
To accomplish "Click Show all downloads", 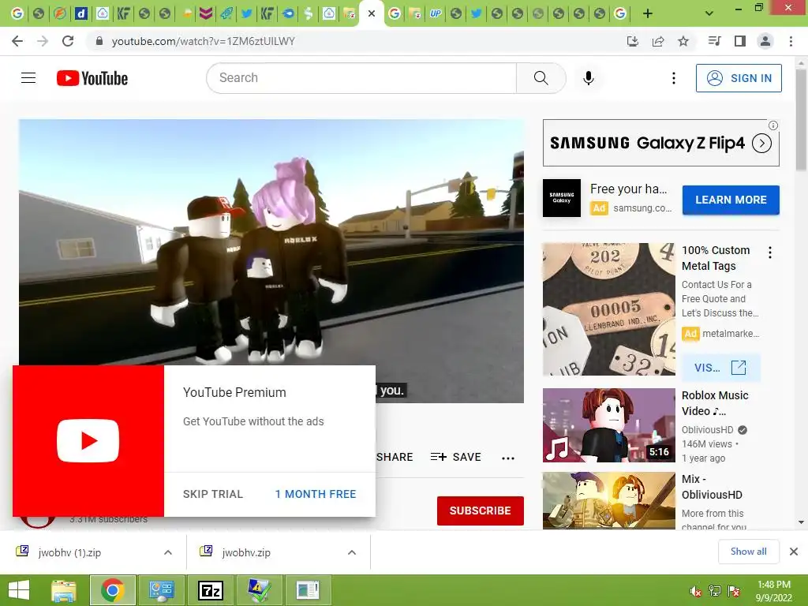I will point(748,552).
